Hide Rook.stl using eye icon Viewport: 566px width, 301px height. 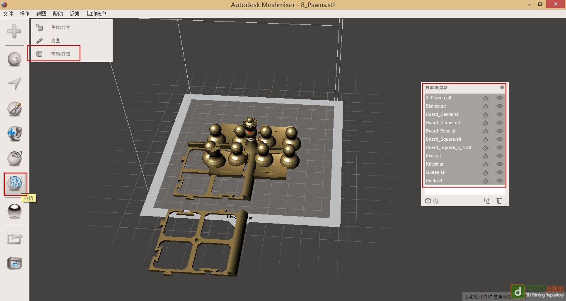coord(499,181)
